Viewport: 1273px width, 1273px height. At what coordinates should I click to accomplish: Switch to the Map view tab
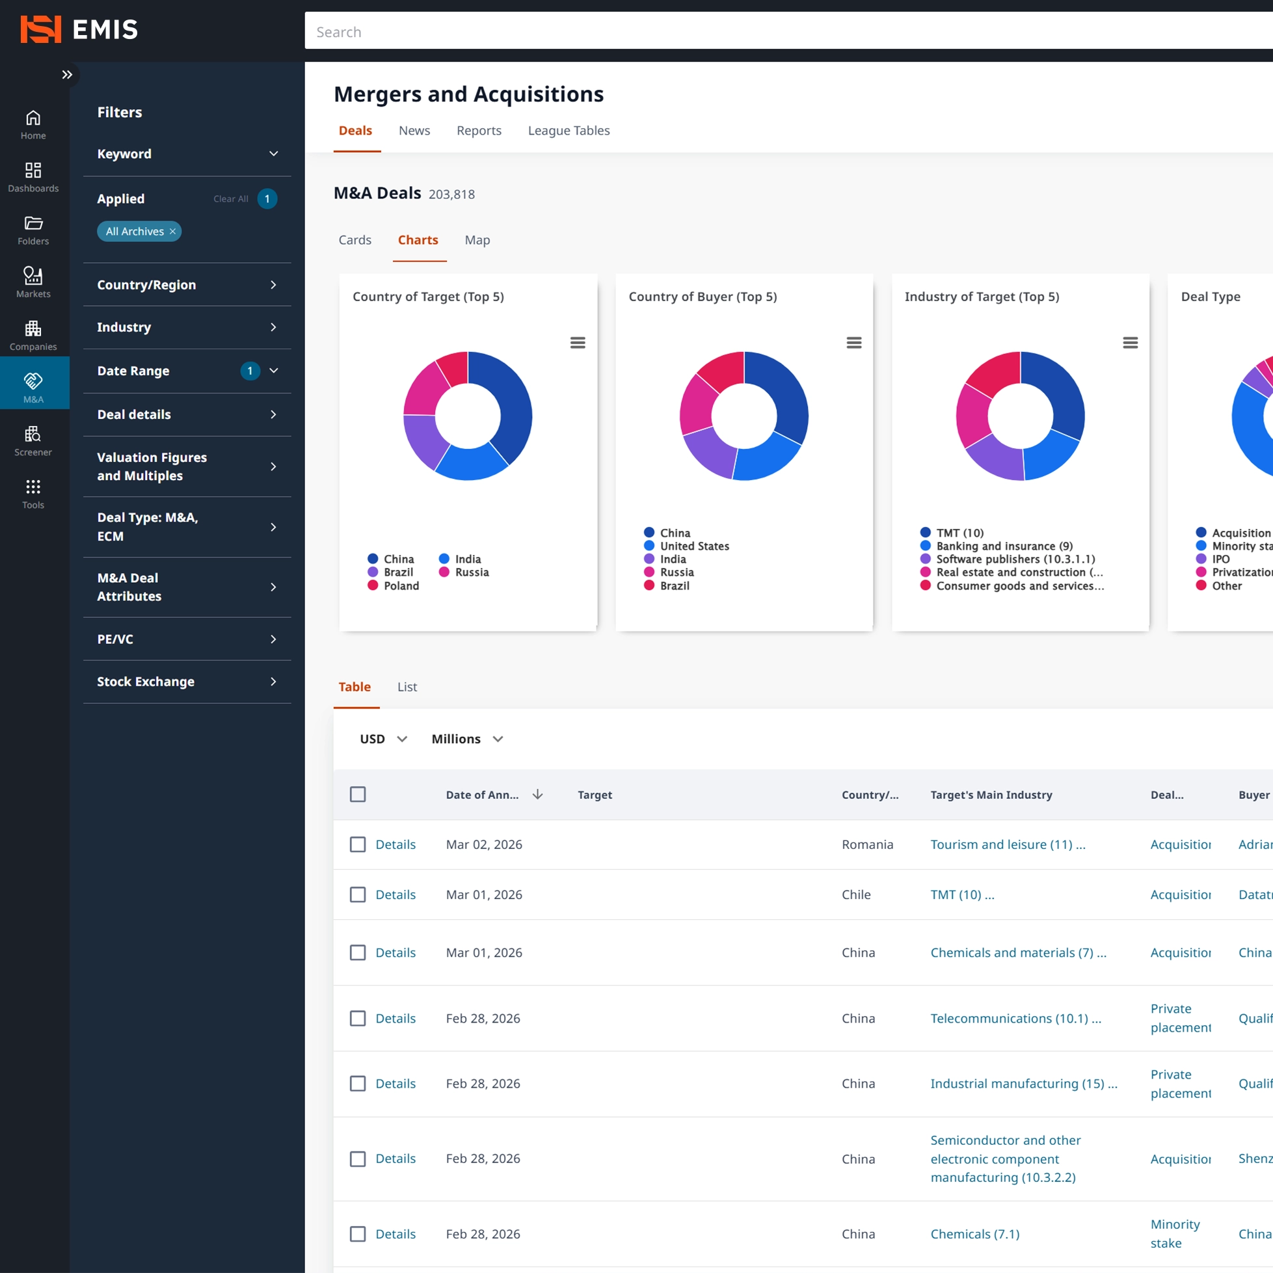coord(477,240)
